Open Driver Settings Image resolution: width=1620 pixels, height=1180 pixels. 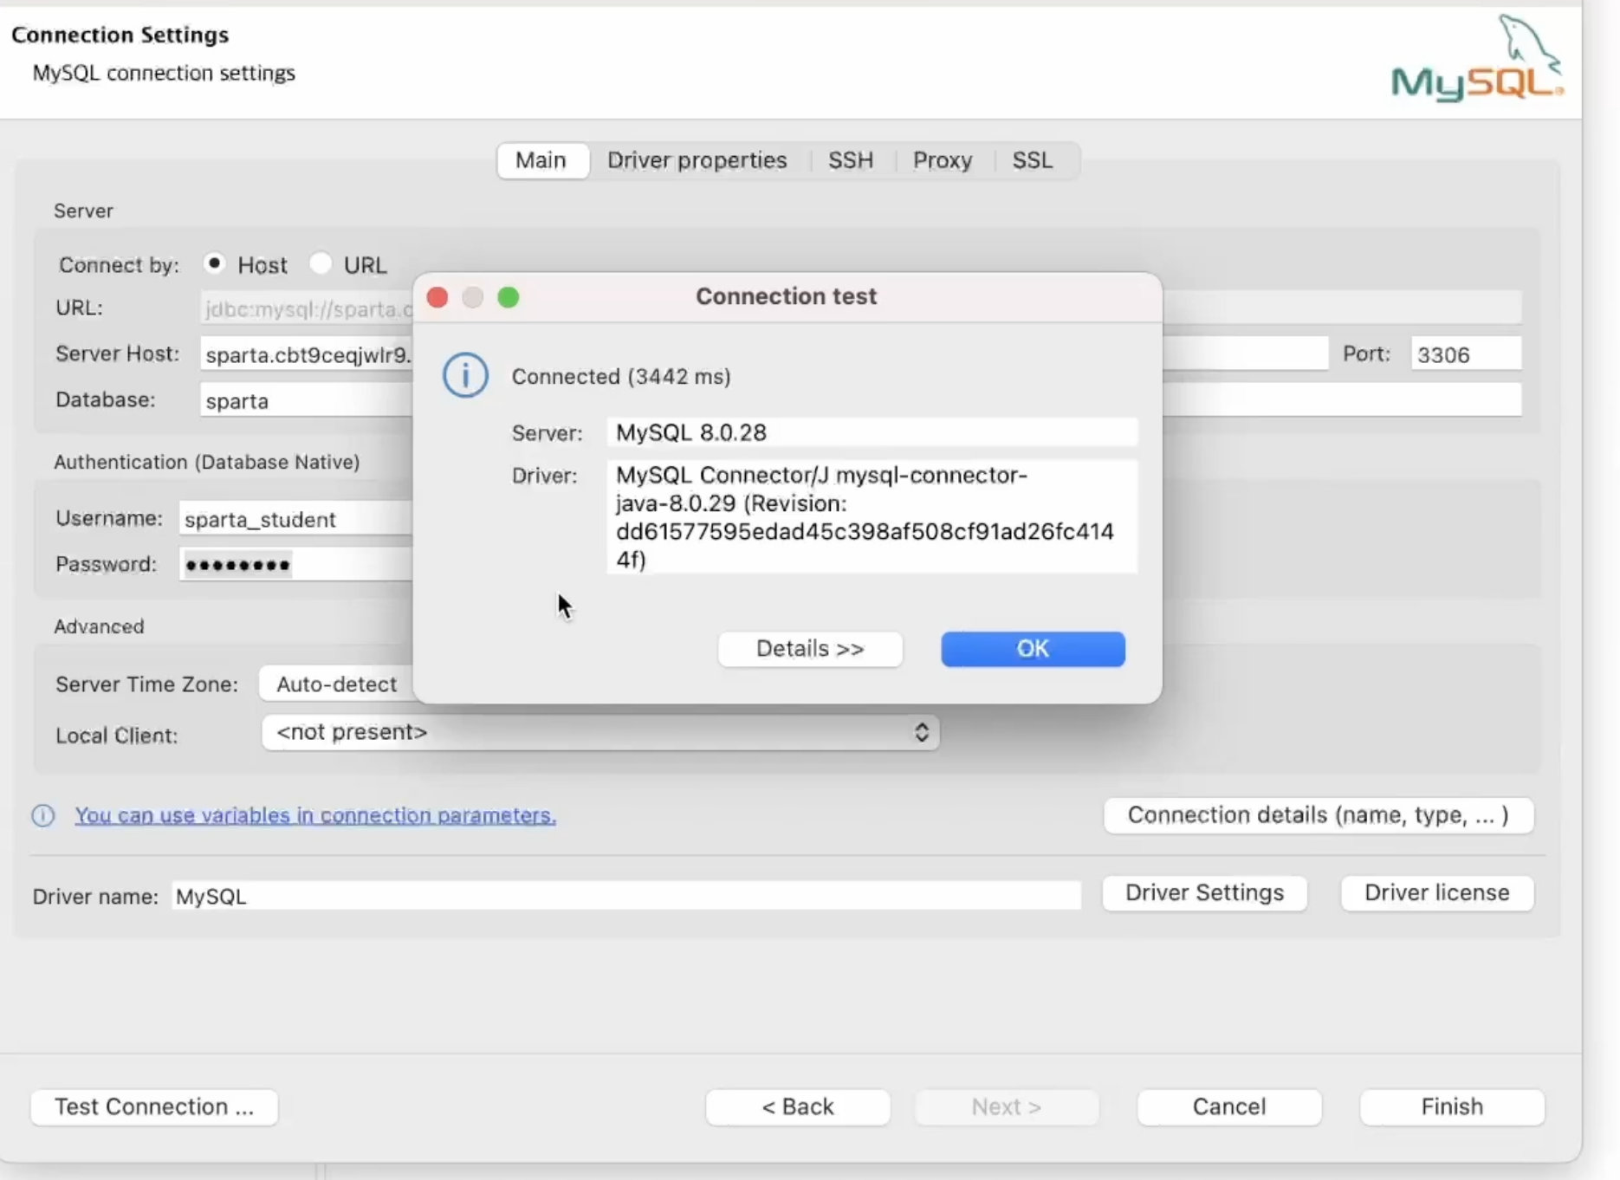1204,893
